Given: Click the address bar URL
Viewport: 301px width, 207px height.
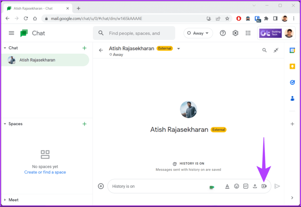Looking at the screenshot, I should (x=96, y=18).
